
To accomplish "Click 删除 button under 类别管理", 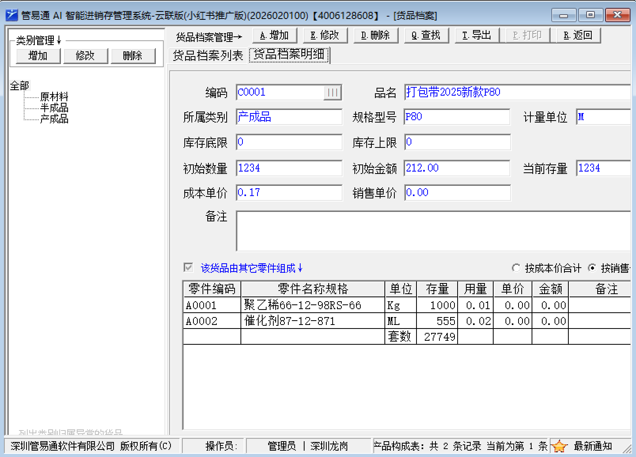I will 133,56.
